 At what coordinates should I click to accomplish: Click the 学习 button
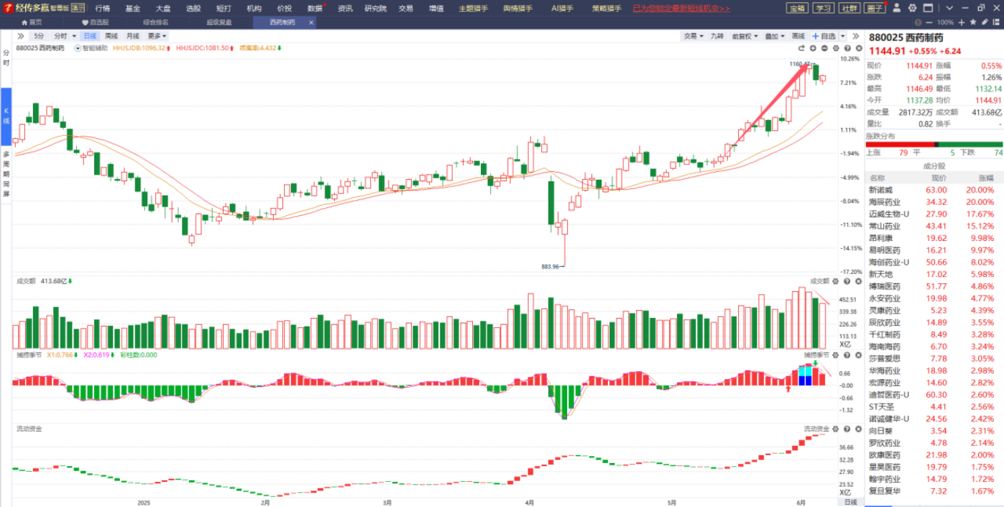click(823, 9)
